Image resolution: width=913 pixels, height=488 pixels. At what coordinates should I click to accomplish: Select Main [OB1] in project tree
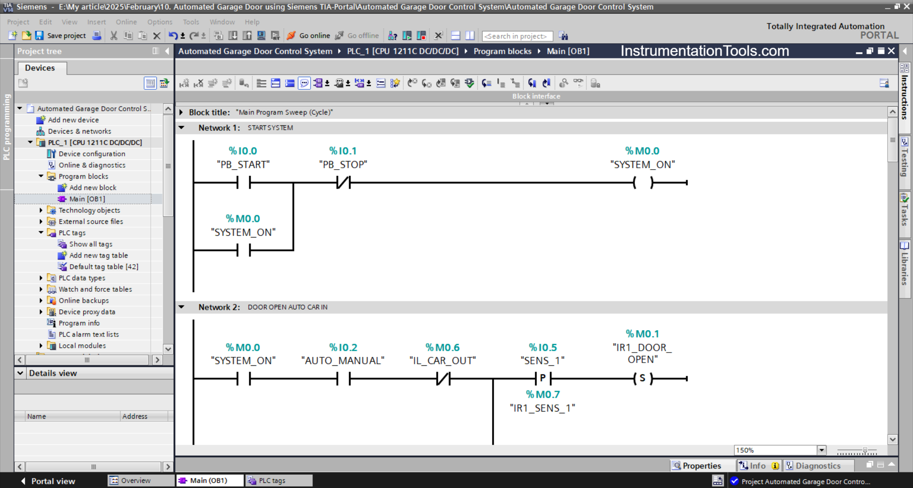[x=87, y=199]
